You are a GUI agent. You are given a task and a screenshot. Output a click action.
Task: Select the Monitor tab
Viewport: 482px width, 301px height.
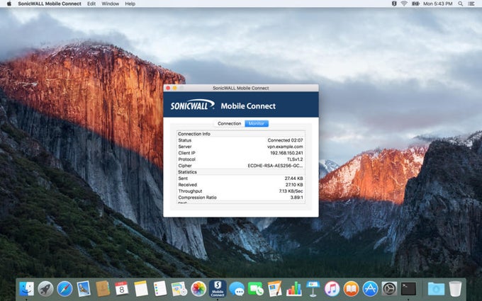pyautogui.click(x=257, y=123)
